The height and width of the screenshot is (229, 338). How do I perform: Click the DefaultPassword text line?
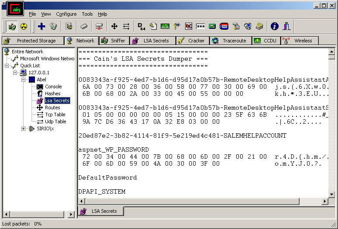(107, 178)
